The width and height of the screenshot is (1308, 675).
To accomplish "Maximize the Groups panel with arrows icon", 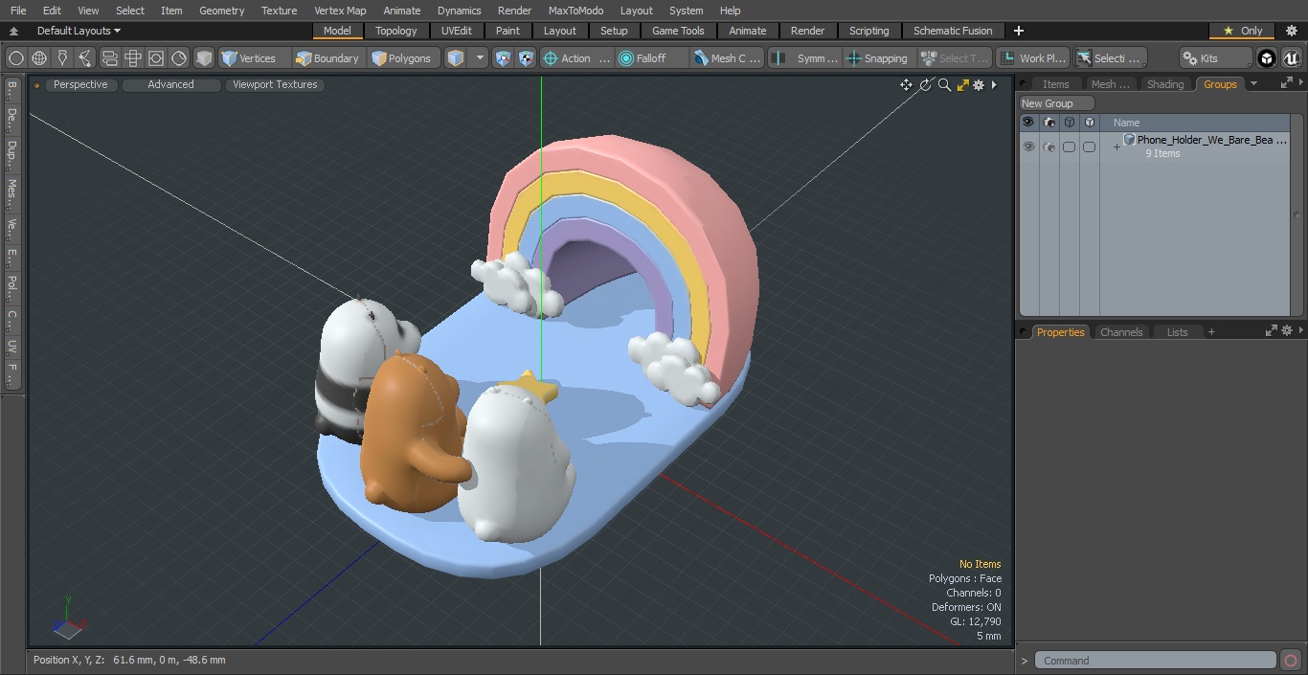I will tap(1286, 84).
